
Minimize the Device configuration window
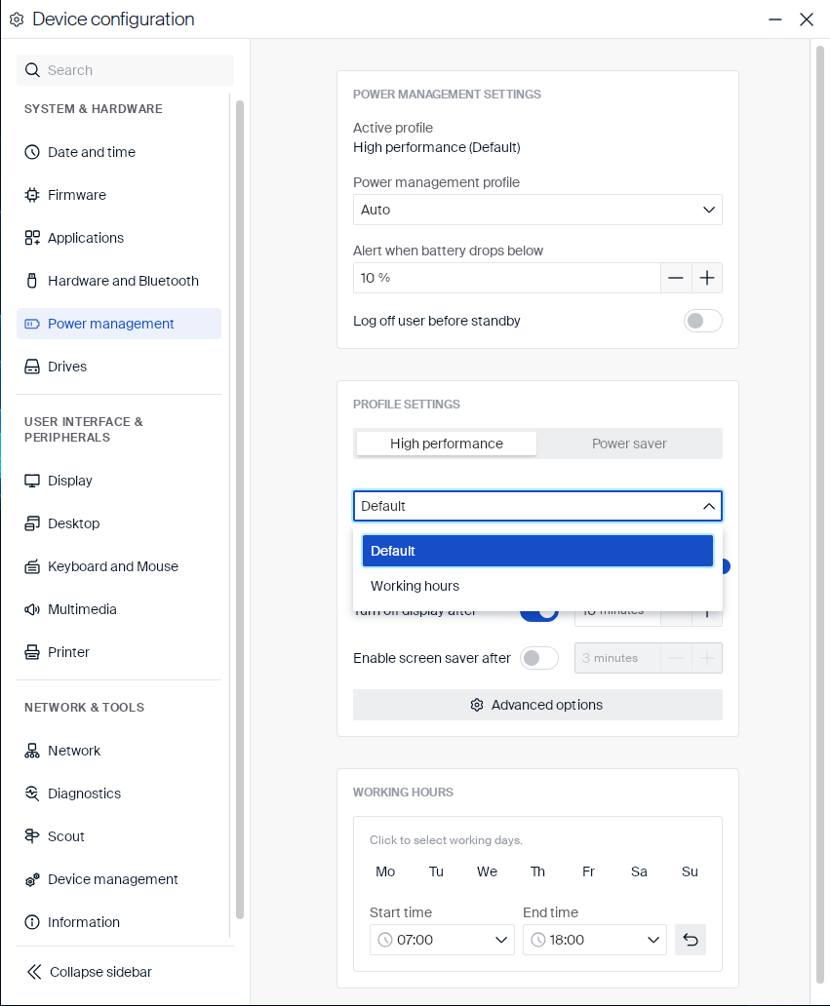click(775, 19)
